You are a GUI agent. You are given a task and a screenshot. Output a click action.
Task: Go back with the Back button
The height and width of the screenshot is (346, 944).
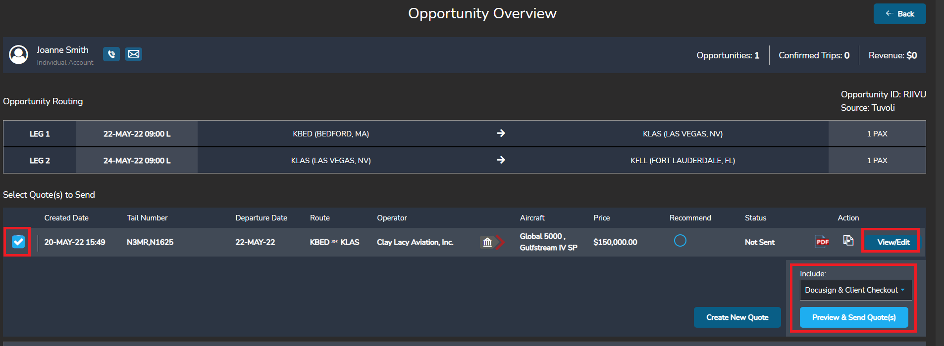(899, 14)
